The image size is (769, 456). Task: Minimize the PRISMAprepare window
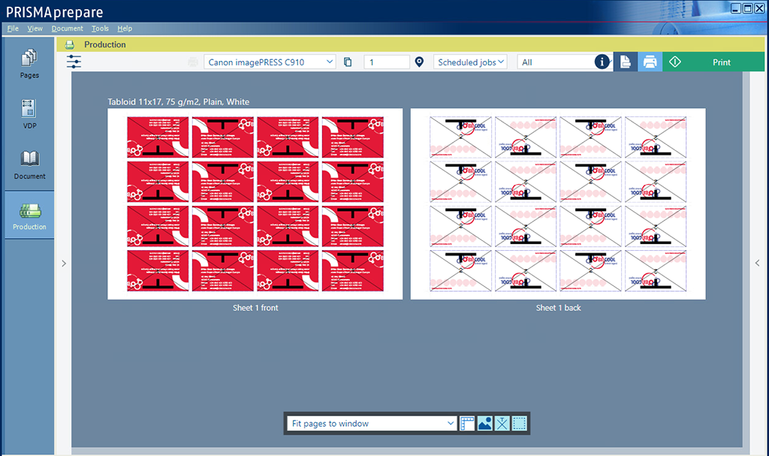(x=736, y=8)
